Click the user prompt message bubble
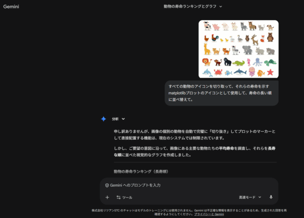Viewport: 304px width, 218px height. [221, 92]
